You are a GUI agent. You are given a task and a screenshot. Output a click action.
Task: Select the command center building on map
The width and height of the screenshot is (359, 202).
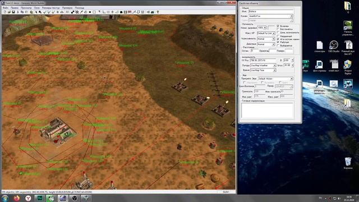click(x=58, y=131)
